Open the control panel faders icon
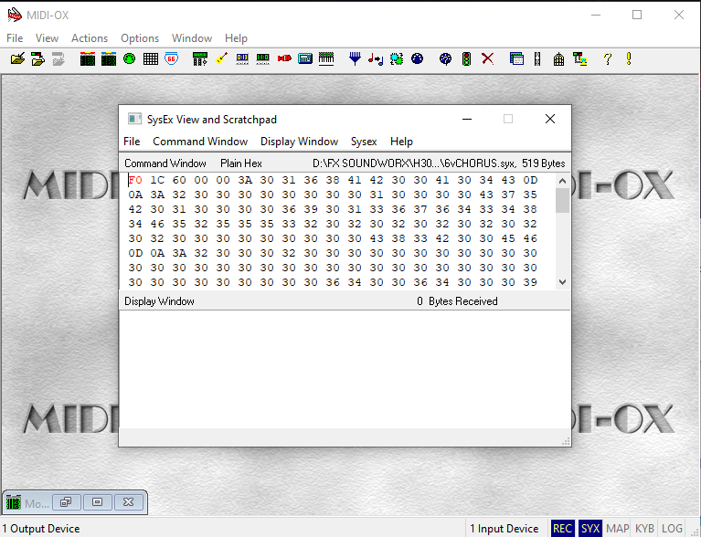The image size is (701, 537). click(199, 58)
